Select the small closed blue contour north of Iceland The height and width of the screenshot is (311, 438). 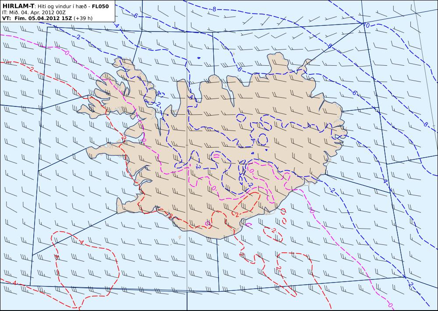click(198, 58)
